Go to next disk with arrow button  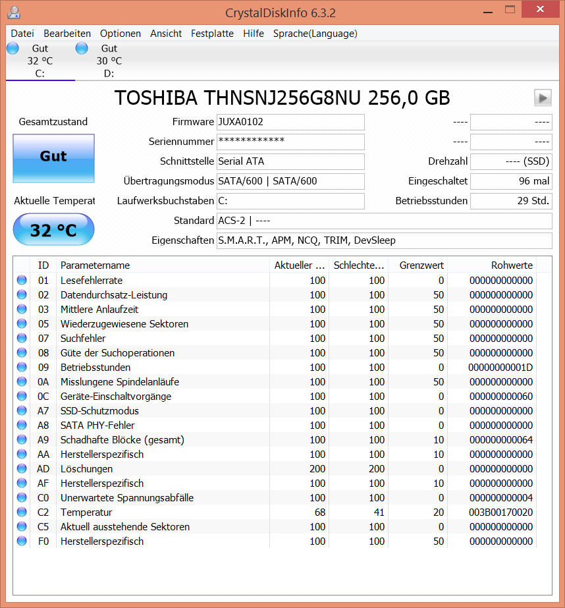click(543, 97)
